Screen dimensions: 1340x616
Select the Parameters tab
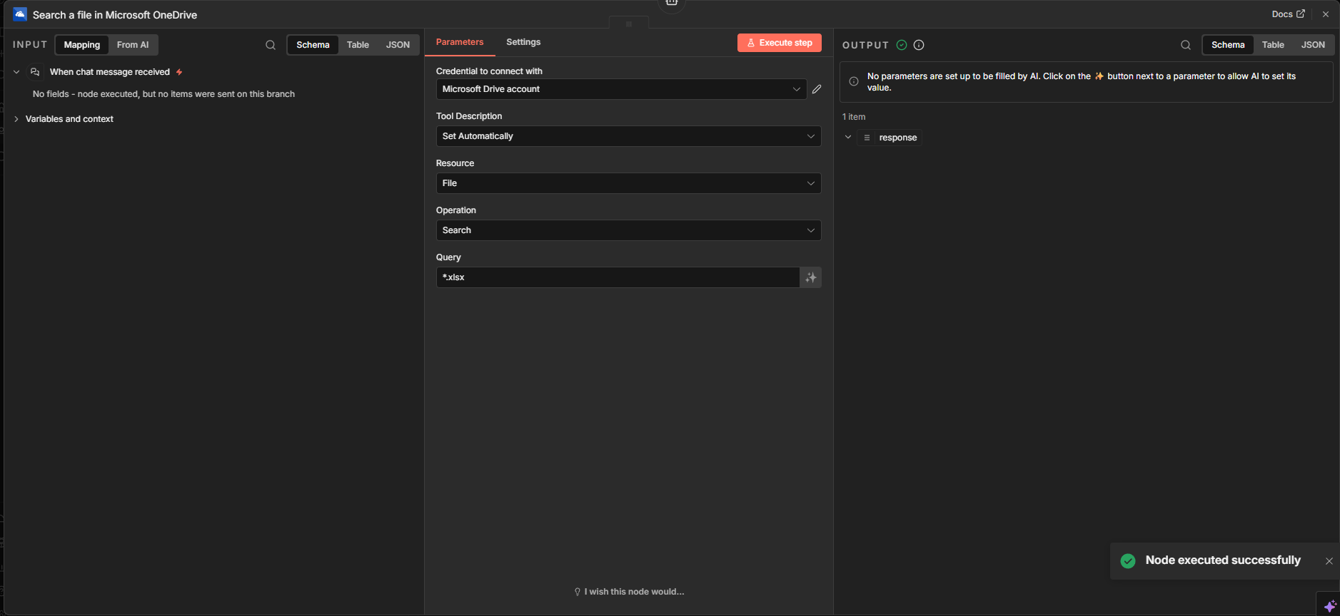(x=460, y=42)
